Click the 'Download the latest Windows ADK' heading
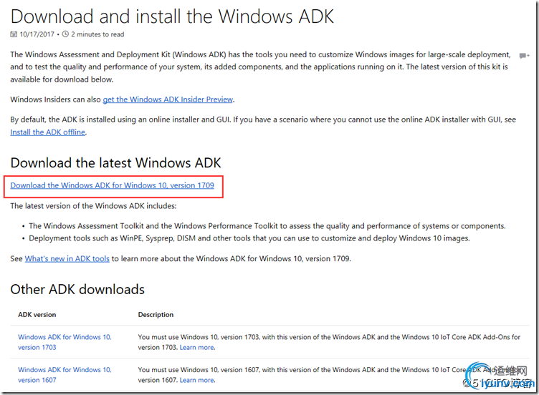The width and height of the screenshot is (539, 395). [x=115, y=162]
